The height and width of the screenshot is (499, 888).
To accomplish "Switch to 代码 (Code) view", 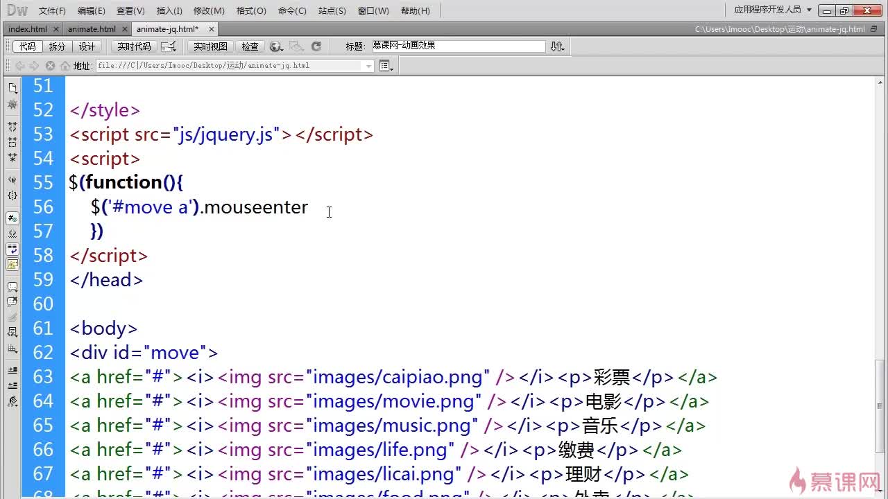I will click(27, 46).
